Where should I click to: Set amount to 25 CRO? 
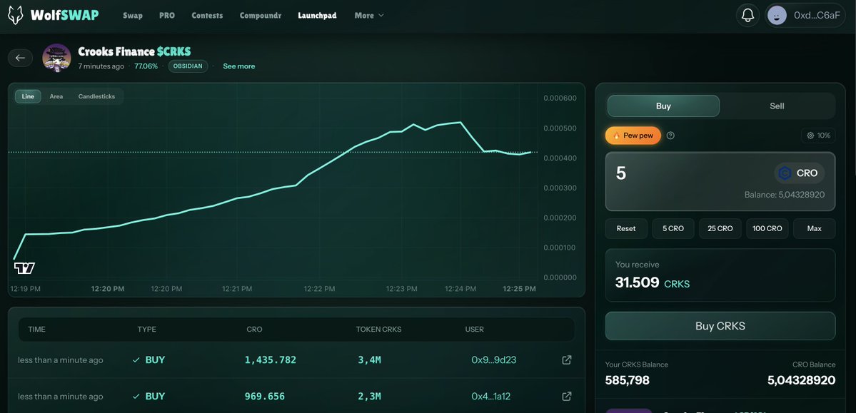coord(720,228)
